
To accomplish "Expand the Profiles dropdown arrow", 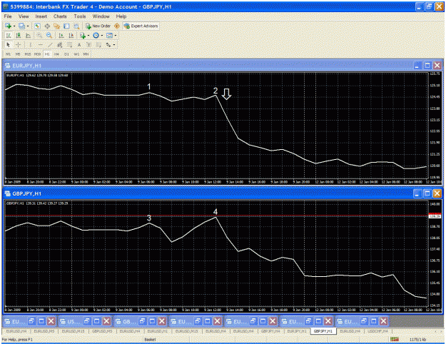I will pyautogui.click(x=28, y=26).
